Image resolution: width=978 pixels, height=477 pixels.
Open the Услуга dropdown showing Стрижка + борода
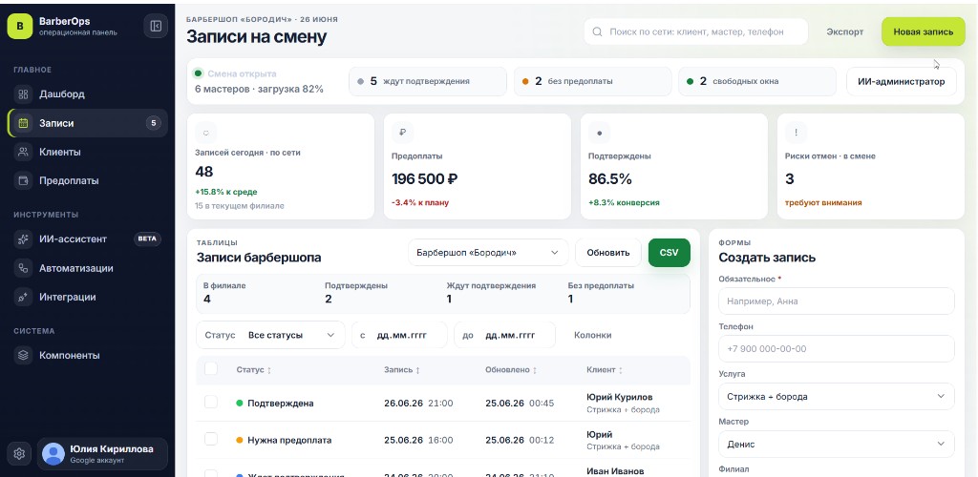tap(837, 397)
